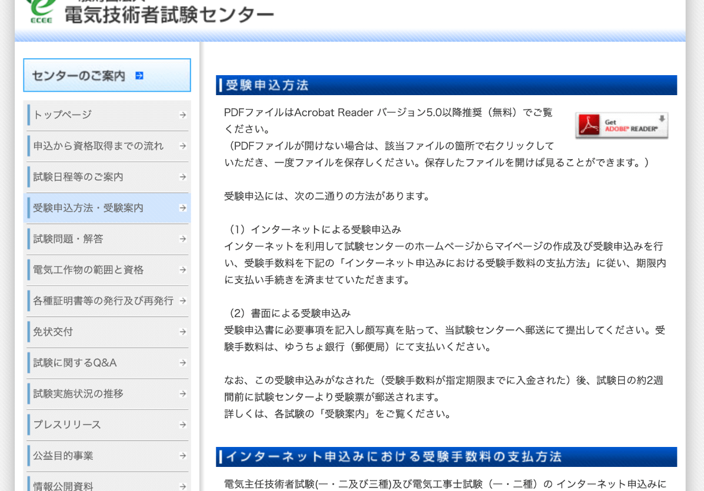Click the text （1）インターネットによる受験申込み
The width and height of the screenshot is (704, 491).
[313, 230]
